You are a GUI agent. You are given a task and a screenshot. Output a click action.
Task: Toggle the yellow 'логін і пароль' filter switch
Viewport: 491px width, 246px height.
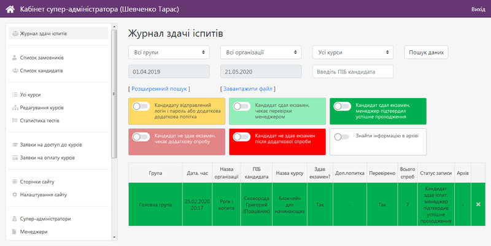[x=141, y=106]
